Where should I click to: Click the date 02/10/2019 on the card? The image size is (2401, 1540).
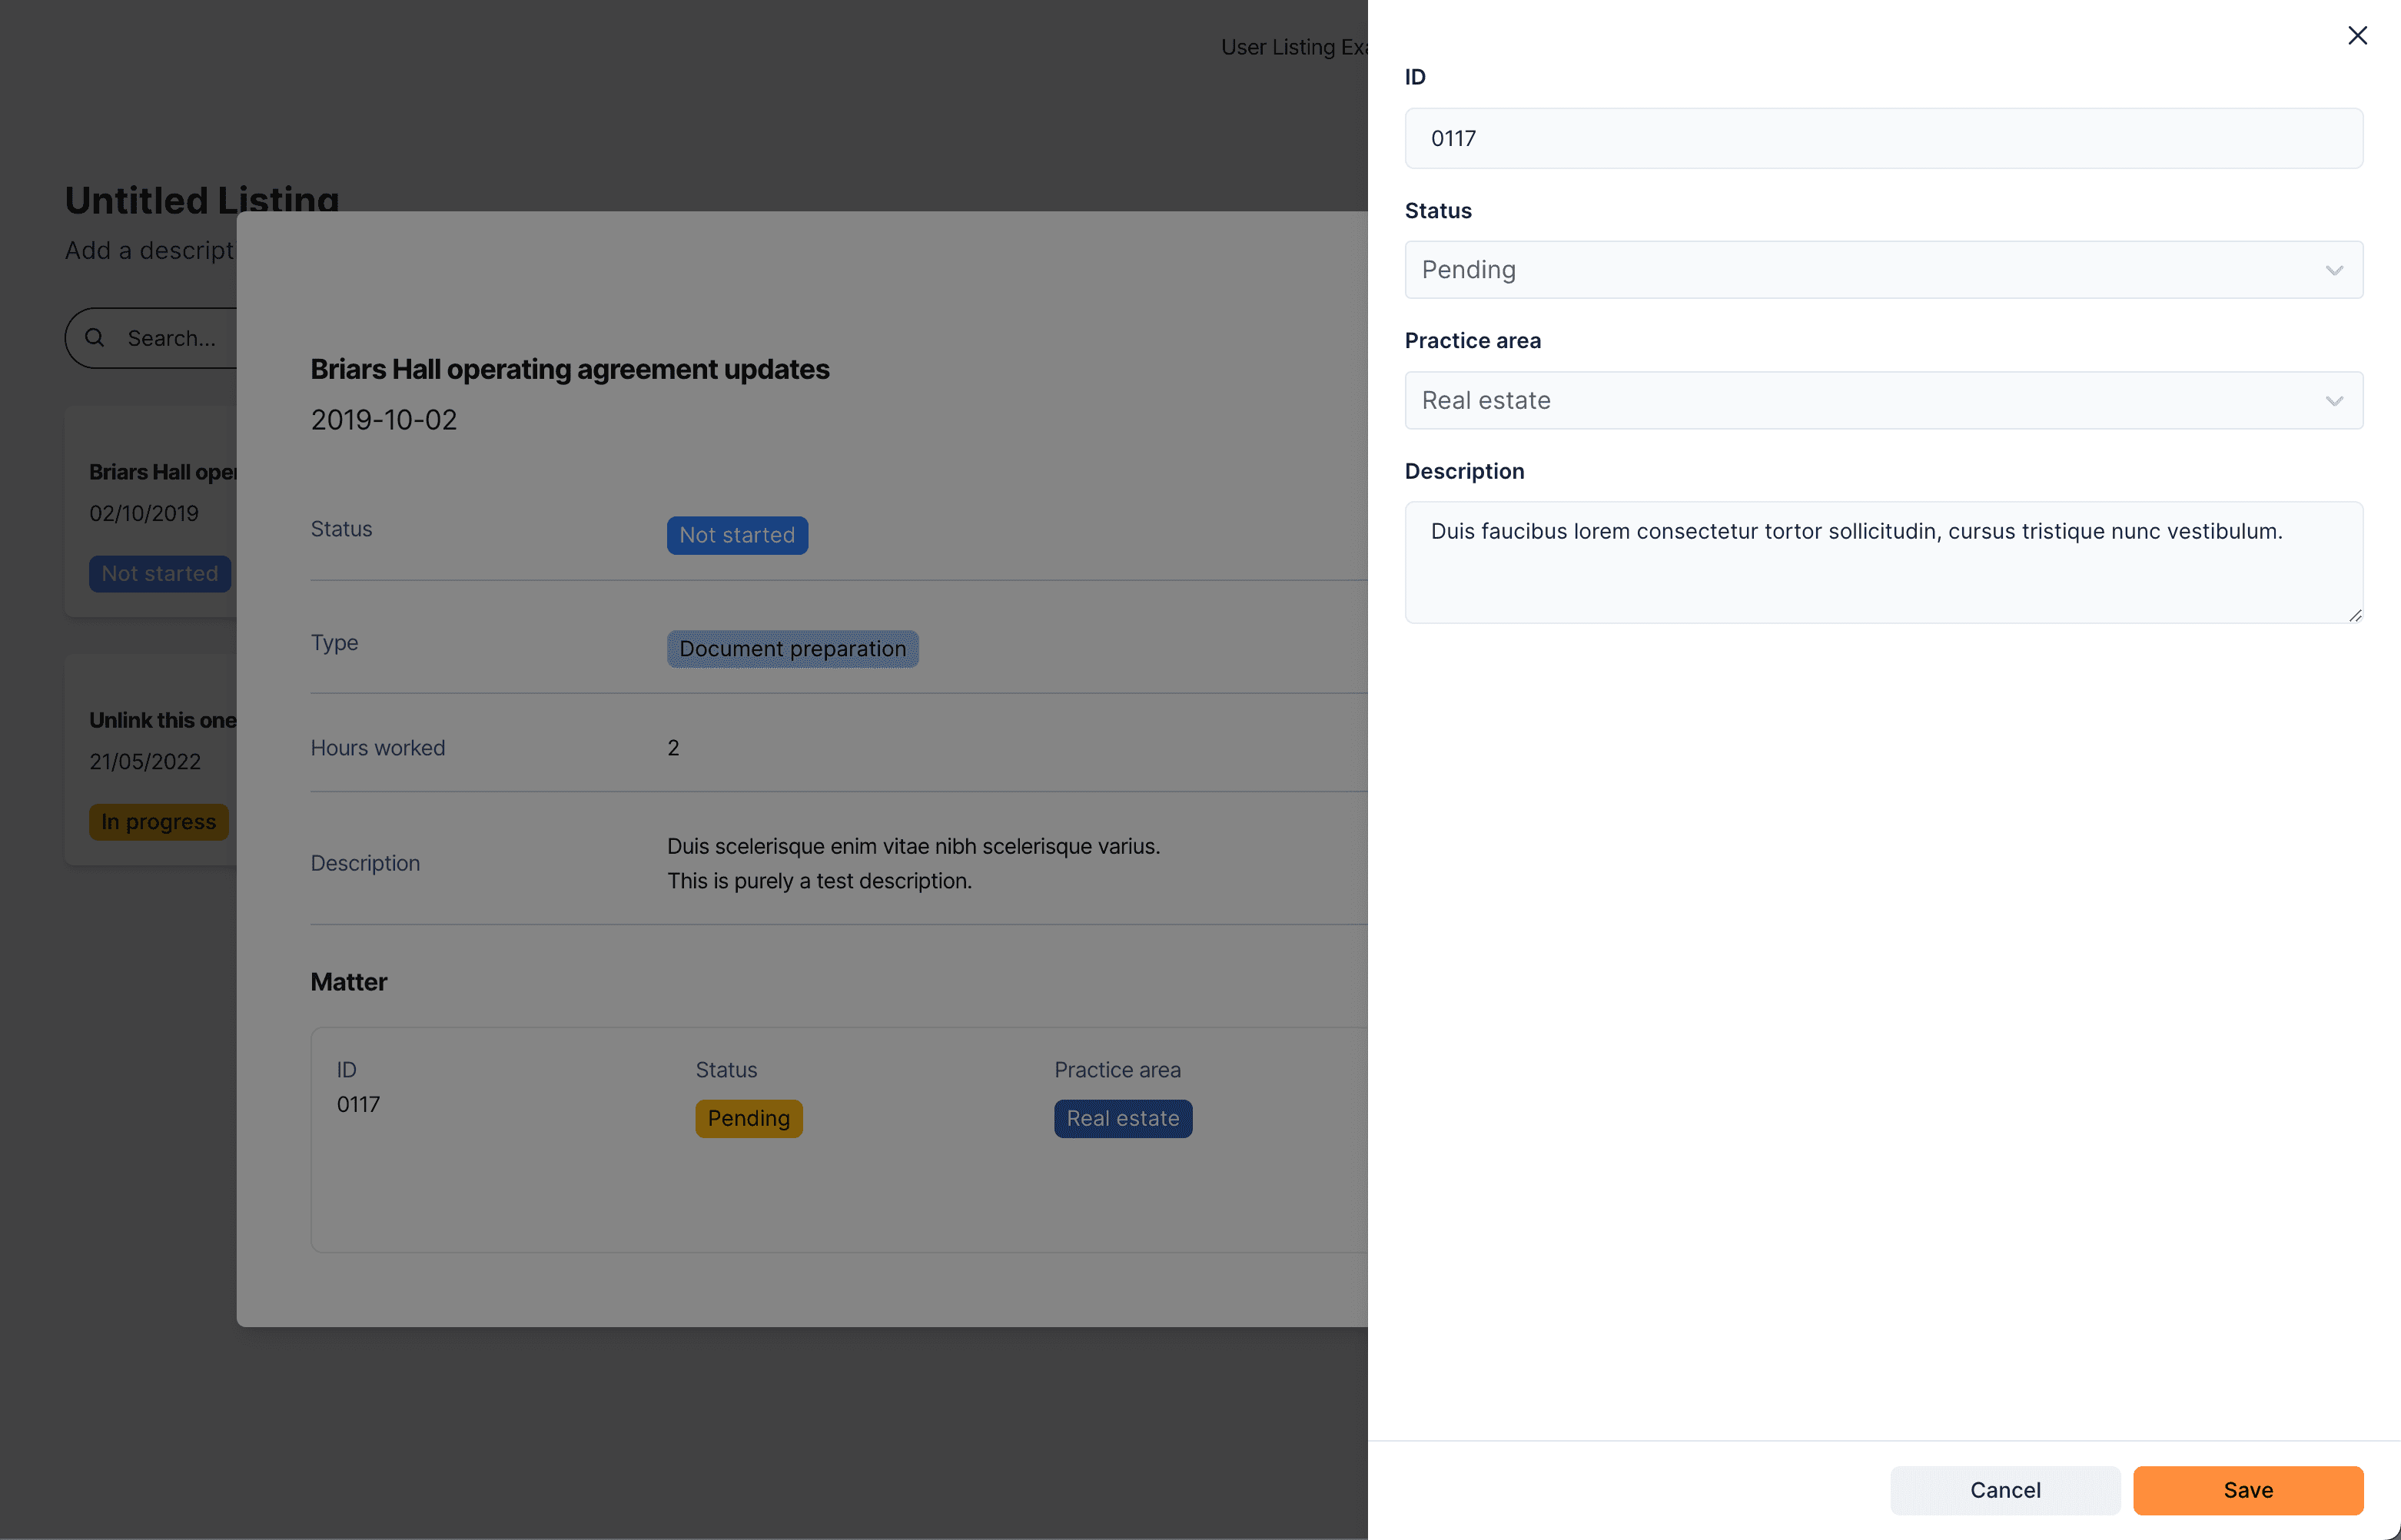pos(144,514)
